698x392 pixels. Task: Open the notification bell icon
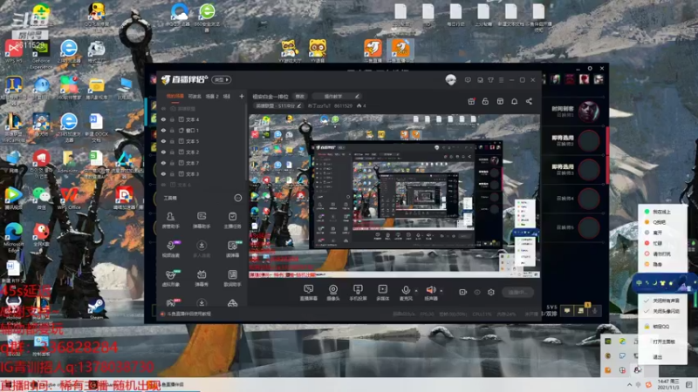pos(514,101)
